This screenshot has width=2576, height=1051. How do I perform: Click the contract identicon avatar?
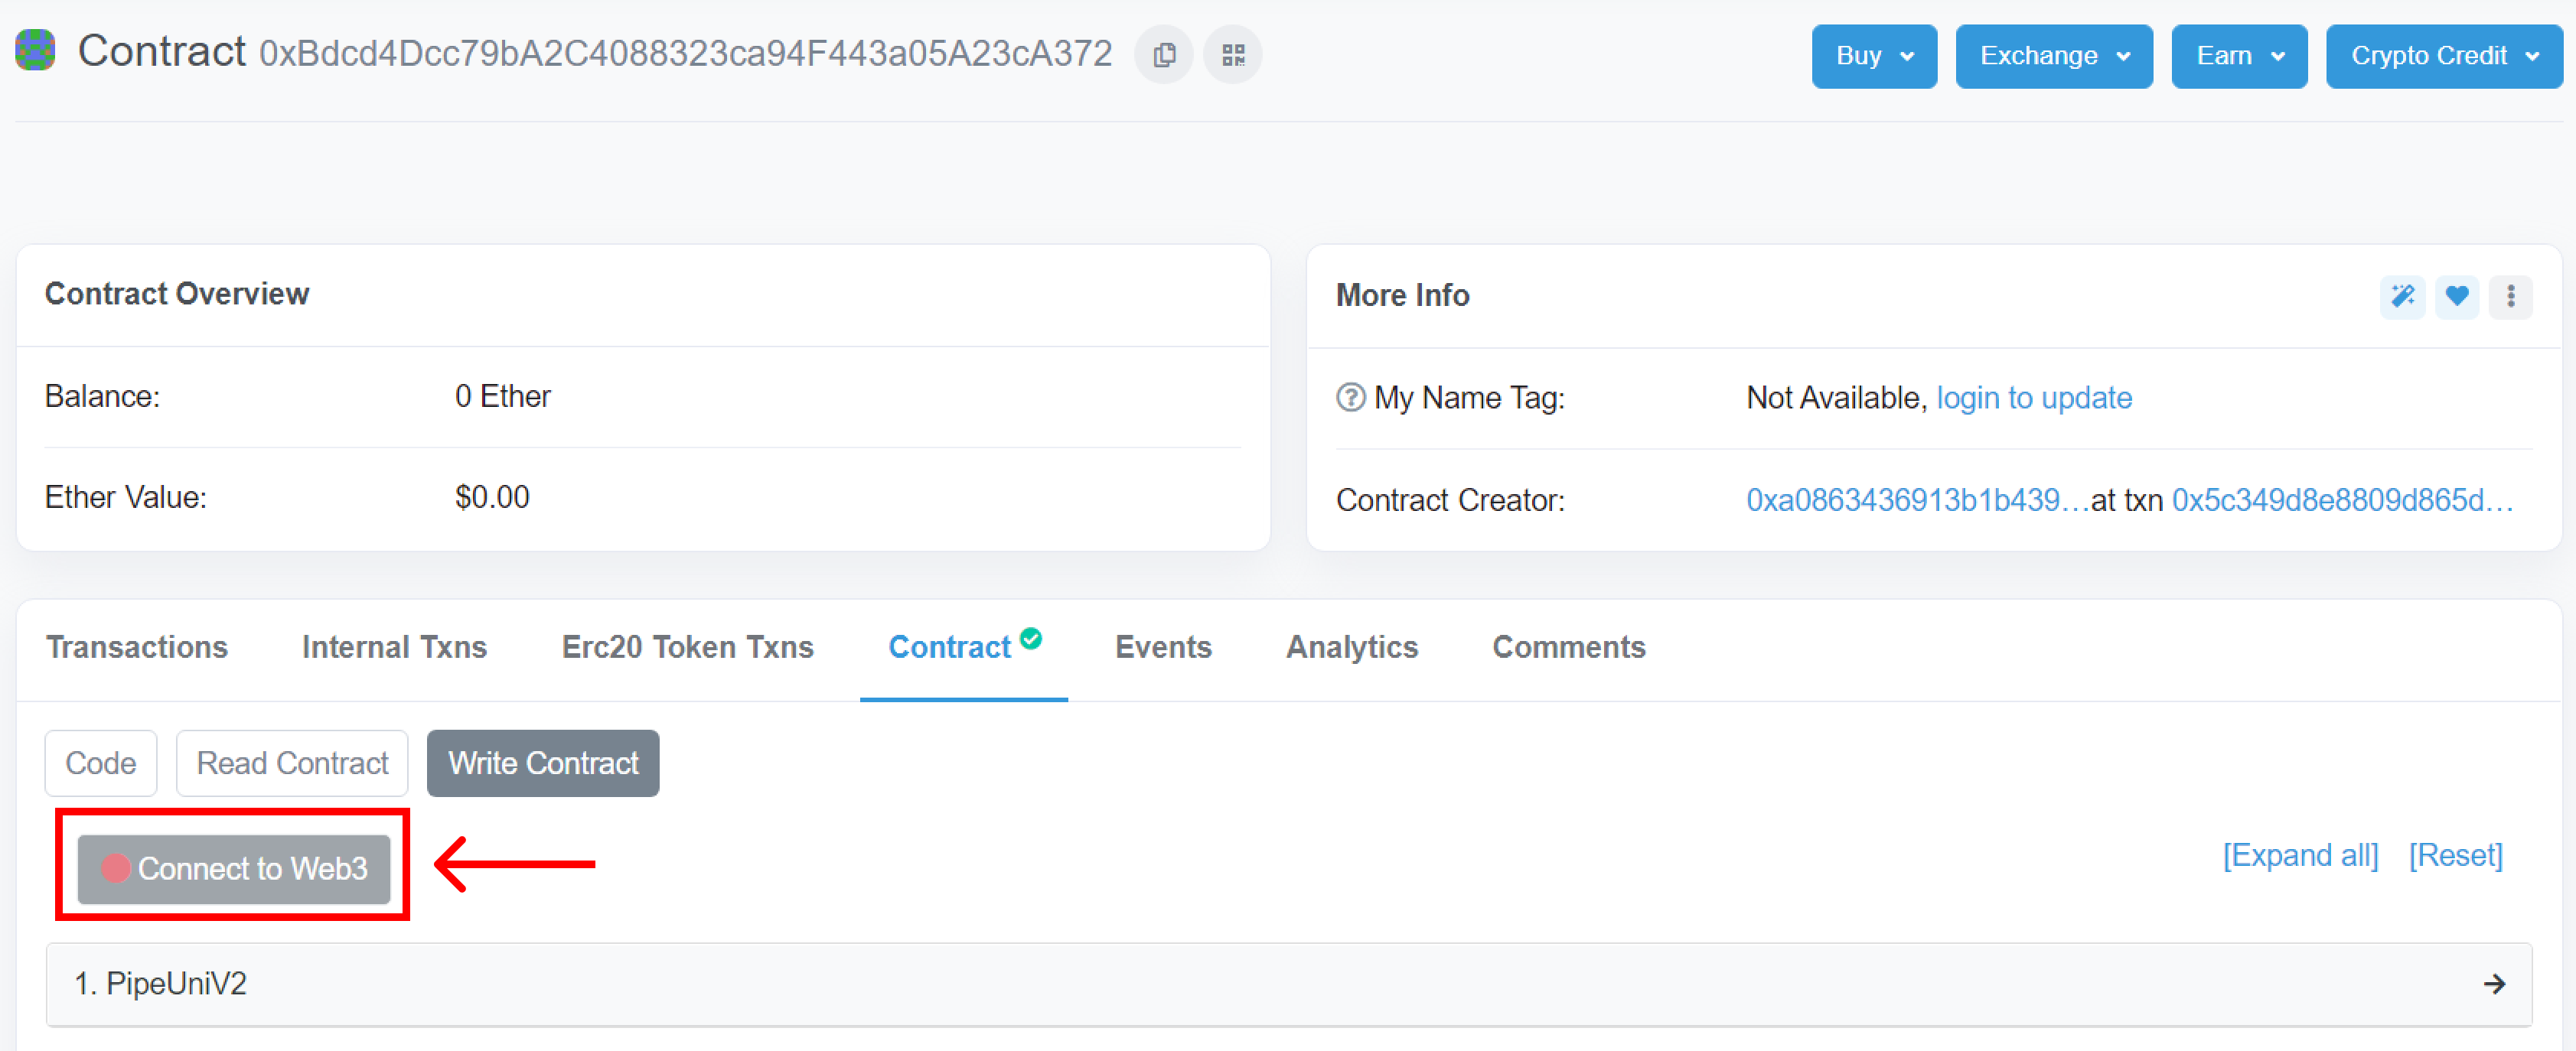pos(35,51)
